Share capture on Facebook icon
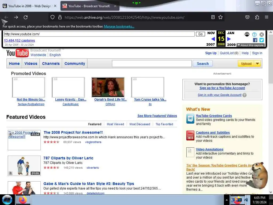This screenshot has height=205, width=273. pos(255,40)
